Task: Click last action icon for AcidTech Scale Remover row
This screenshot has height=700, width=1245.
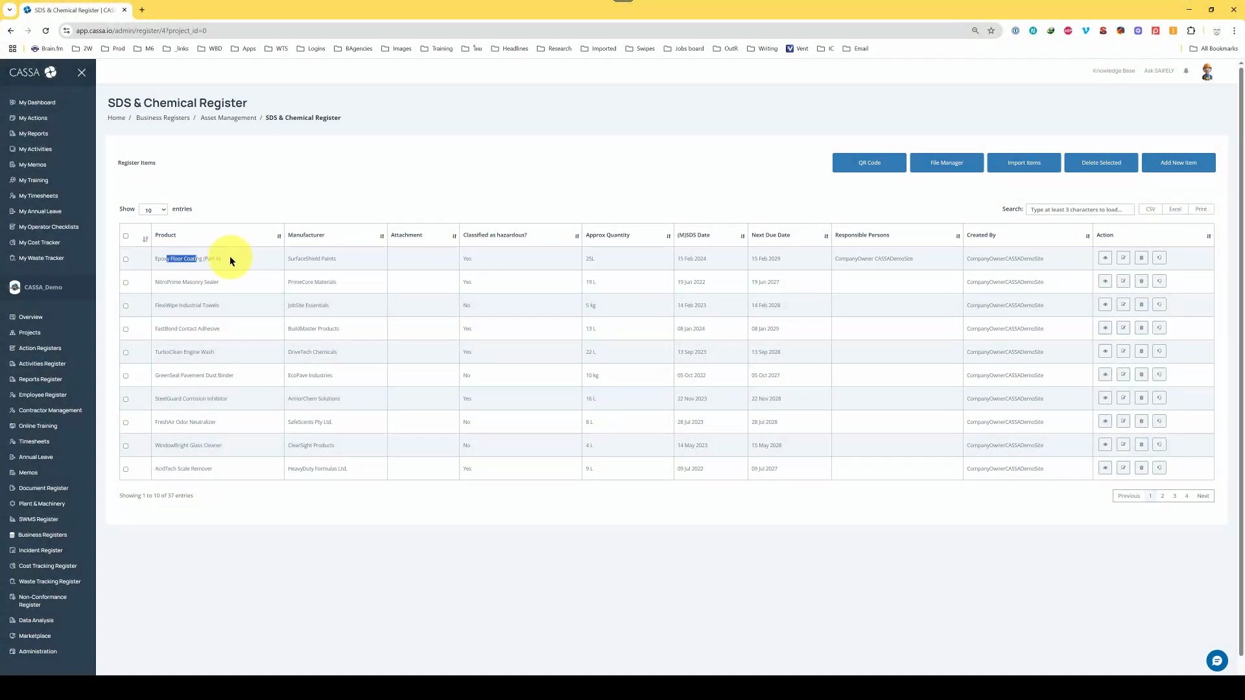Action: click(x=1159, y=468)
